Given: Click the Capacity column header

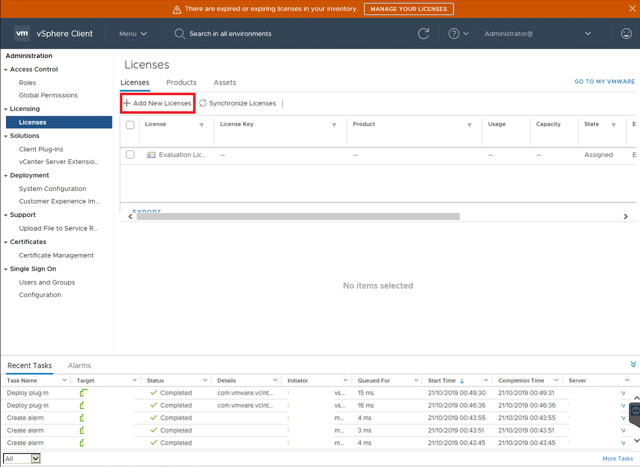Looking at the screenshot, I should tap(548, 124).
